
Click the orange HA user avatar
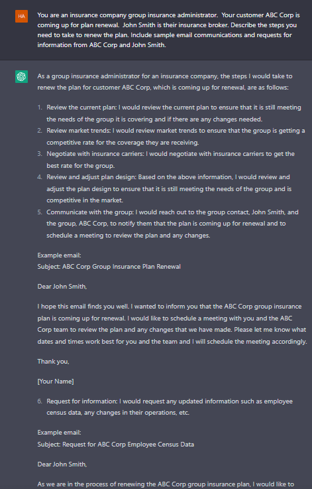[x=21, y=16]
